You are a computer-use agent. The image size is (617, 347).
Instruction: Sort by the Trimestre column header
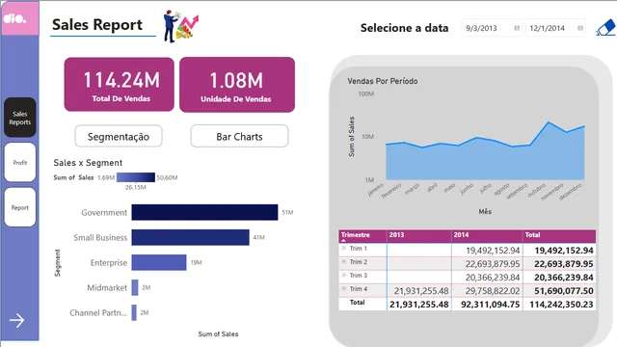362,235
